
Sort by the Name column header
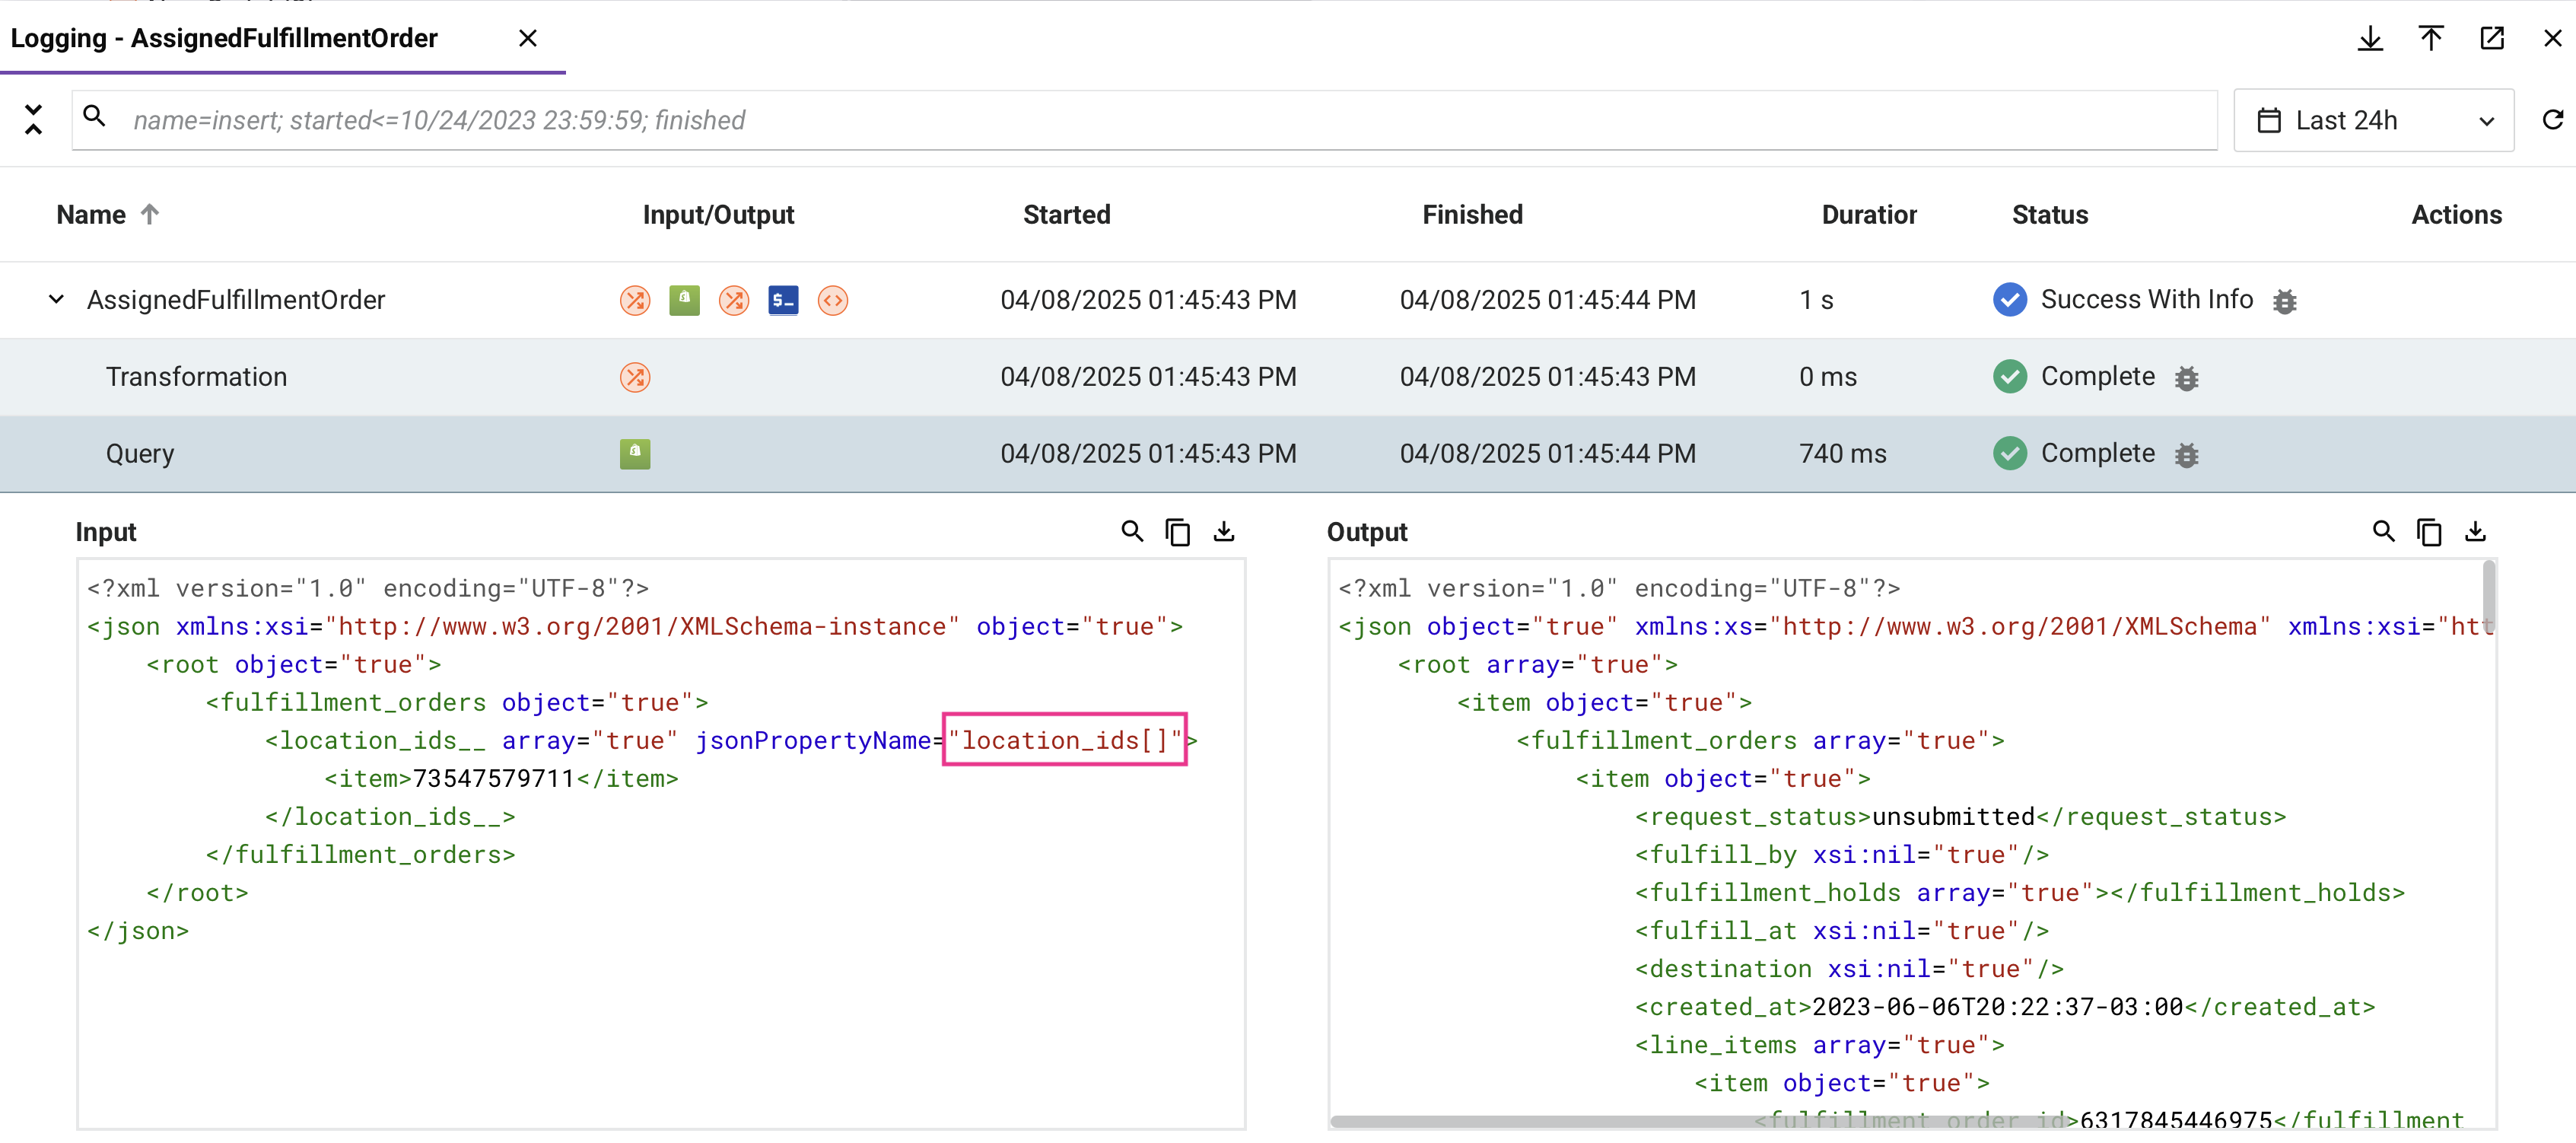click(91, 215)
